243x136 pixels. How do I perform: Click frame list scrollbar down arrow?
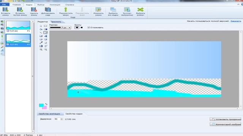pos(33,131)
